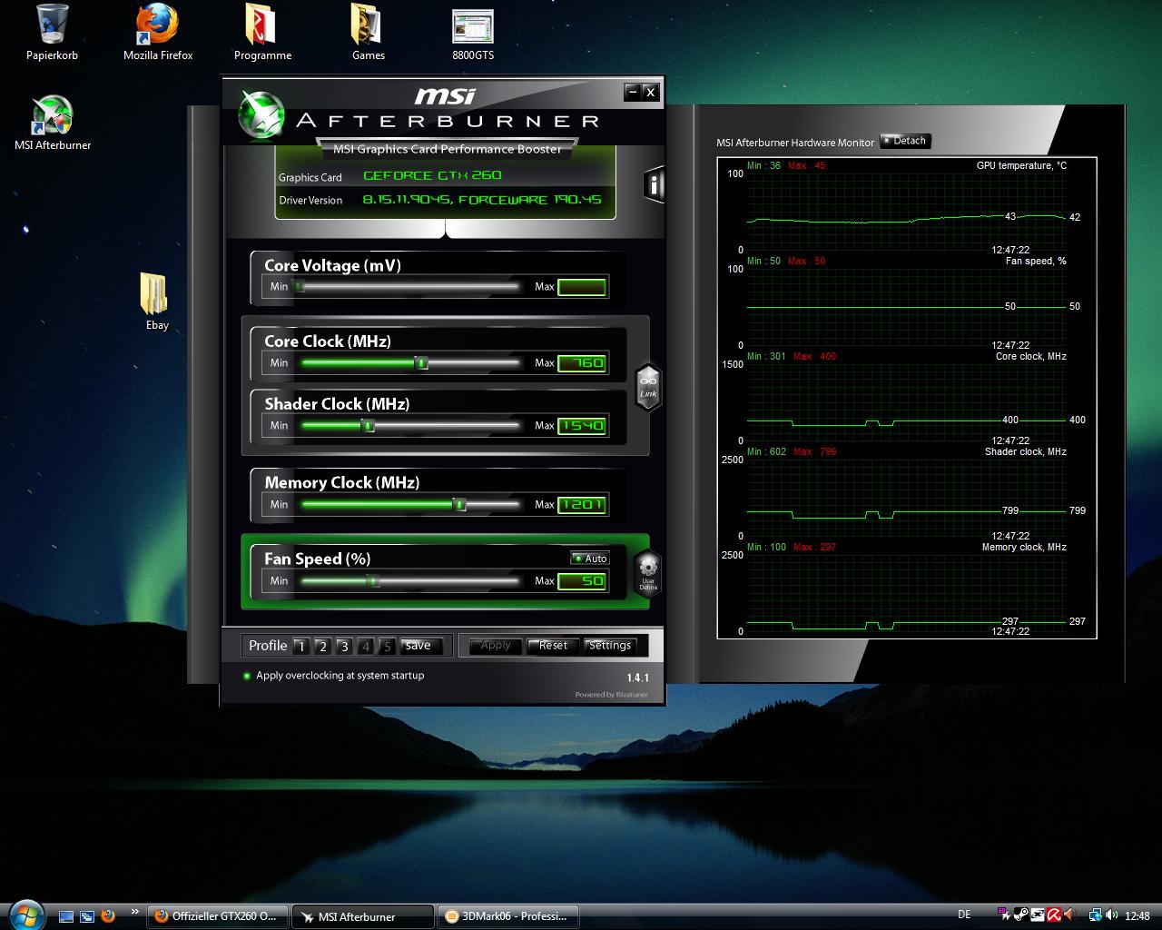Click the Afterburner information 'i' icon
Screen dimensions: 1162x930
654,185
